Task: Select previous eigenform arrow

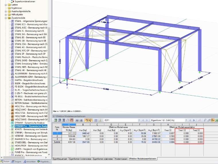Action: click(x=190, y=120)
